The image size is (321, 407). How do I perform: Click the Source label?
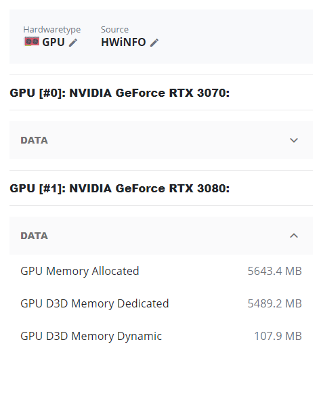coord(114,30)
